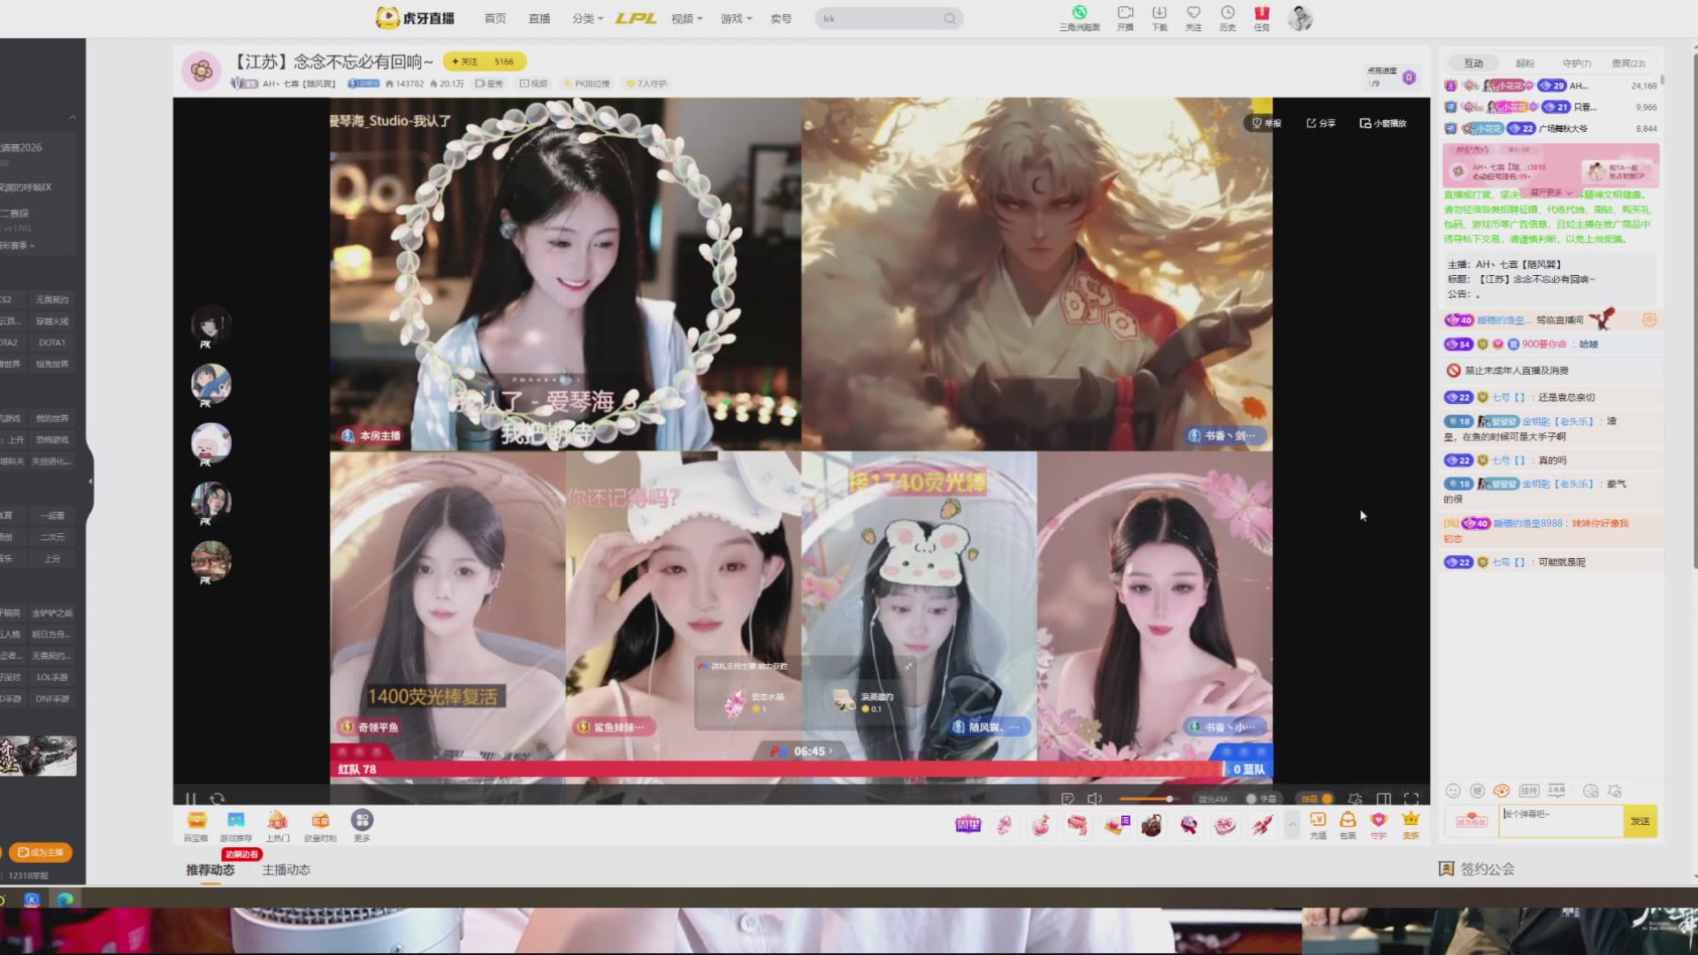The image size is (1698, 955).
Task: Open the emoji picker in chat
Action: tap(1452, 791)
